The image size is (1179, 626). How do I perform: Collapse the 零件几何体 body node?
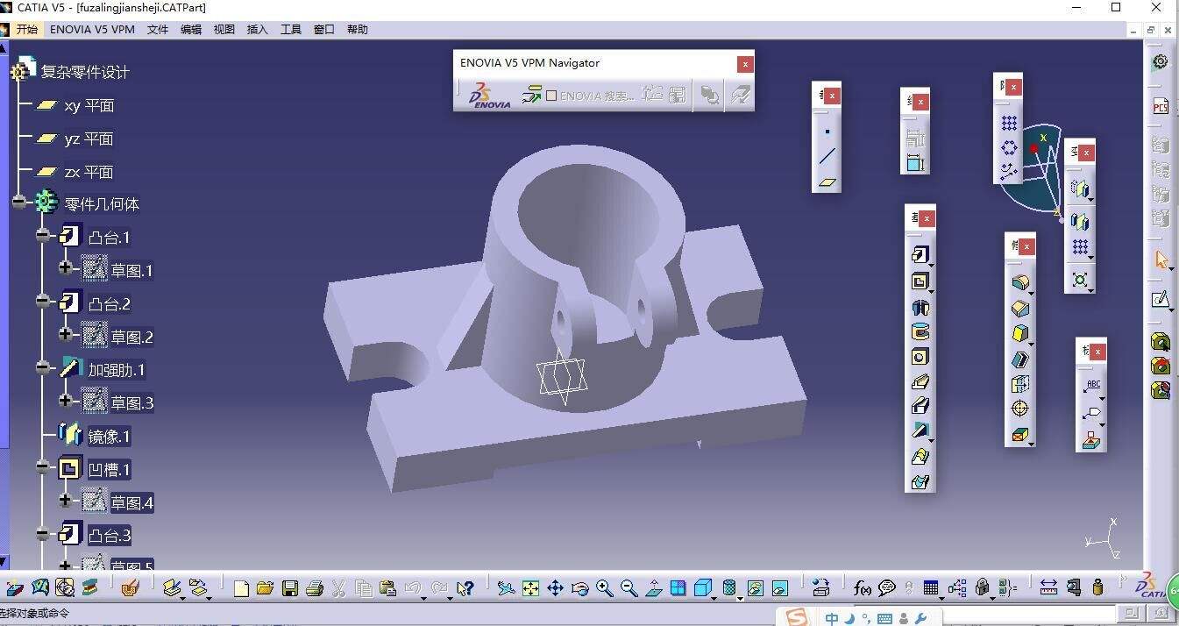(x=20, y=203)
